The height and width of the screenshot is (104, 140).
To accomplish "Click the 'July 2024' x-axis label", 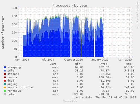I will [x=48, y=60].
